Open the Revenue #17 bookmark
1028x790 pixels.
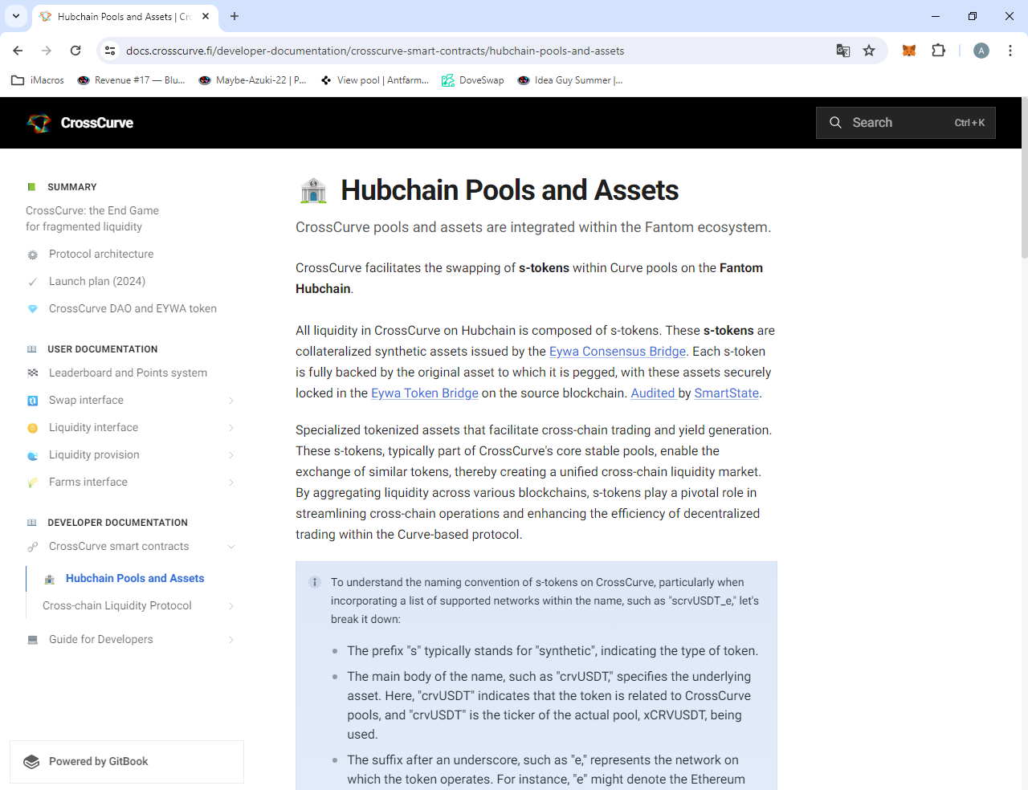tap(131, 80)
